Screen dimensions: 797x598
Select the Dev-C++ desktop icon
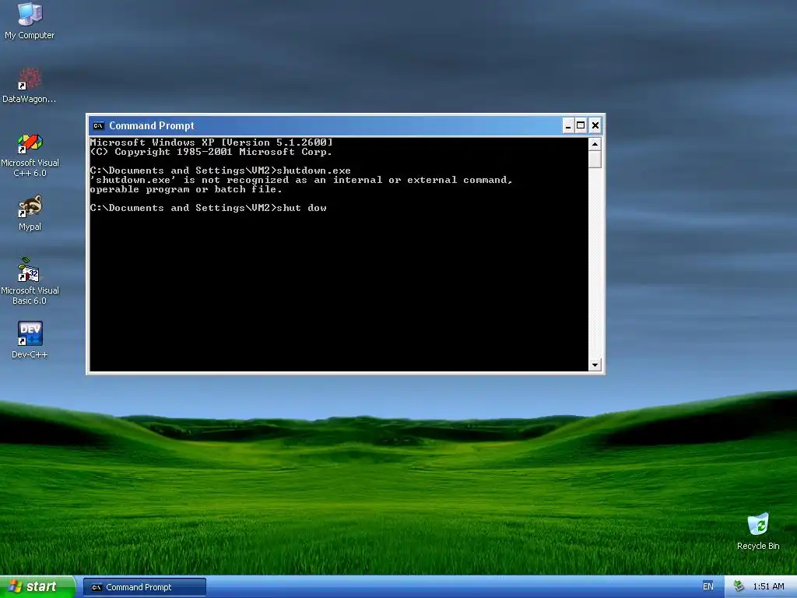[x=30, y=339]
